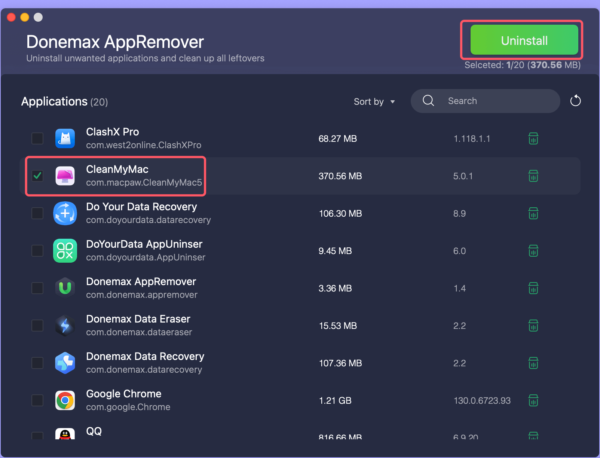Screen dimensions: 600x458
Task: Click the CleanMyMac app icon
Action: 65,176
